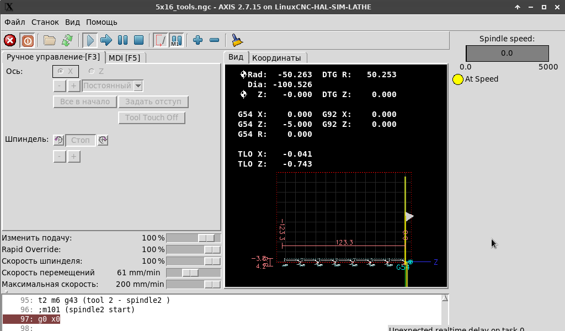Image resolution: width=565 pixels, height=331 pixels.
Task: Step forward one line of the program
Action: click(x=106, y=40)
